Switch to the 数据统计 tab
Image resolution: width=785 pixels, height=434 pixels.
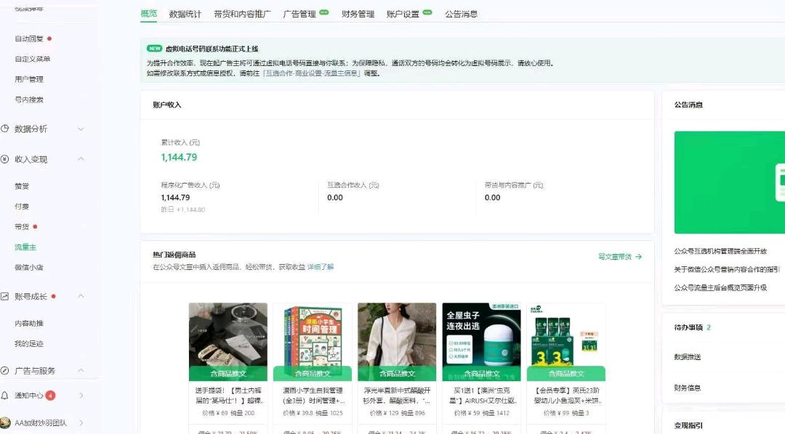[x=184, y=13]
